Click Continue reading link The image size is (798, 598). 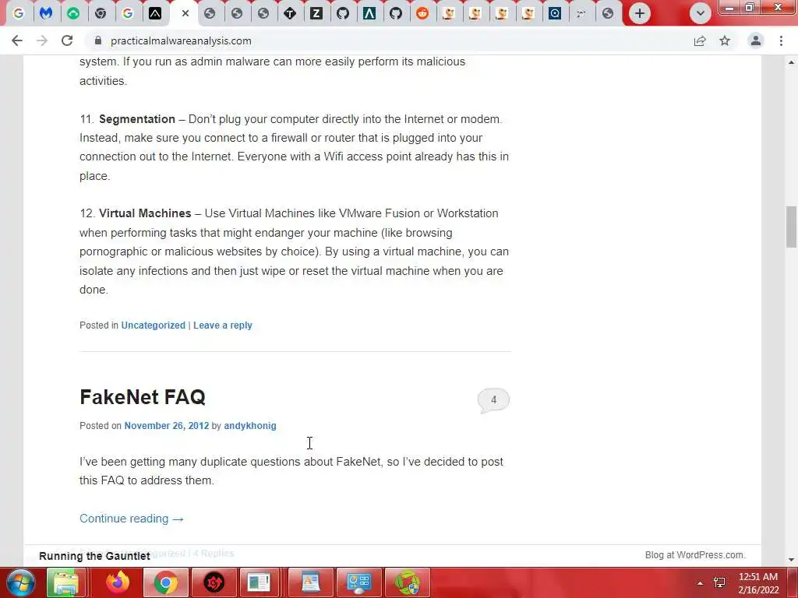click(x=131, y=519)
